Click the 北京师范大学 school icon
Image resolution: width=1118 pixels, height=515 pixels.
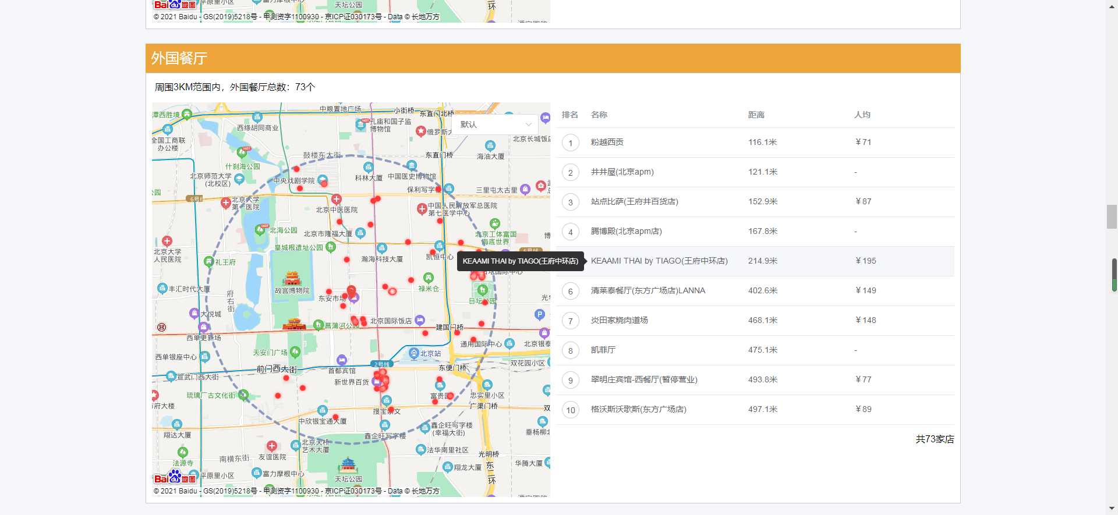(239, 179)
